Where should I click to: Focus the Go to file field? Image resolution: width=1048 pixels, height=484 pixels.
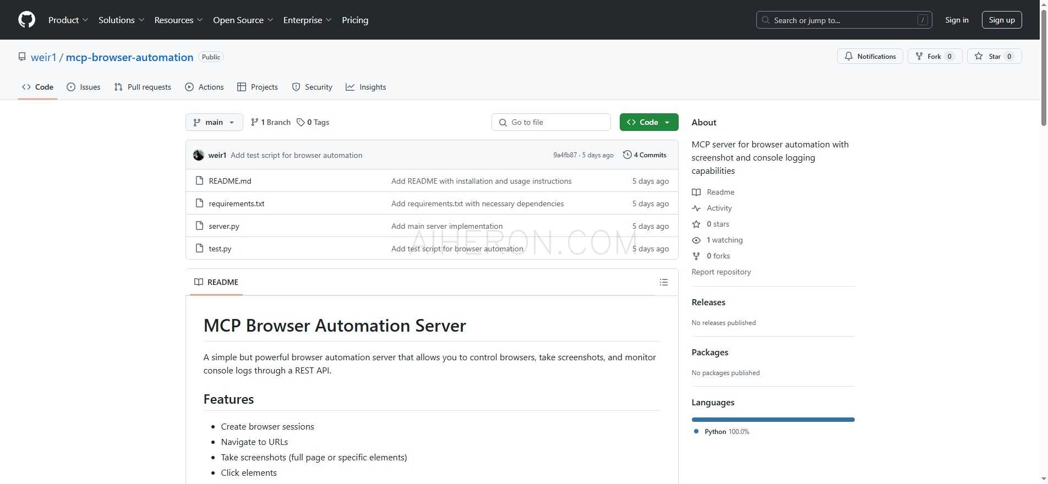[551, 122]
